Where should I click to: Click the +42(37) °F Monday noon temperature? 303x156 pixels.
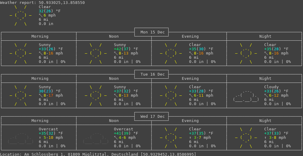coord(126,49)
